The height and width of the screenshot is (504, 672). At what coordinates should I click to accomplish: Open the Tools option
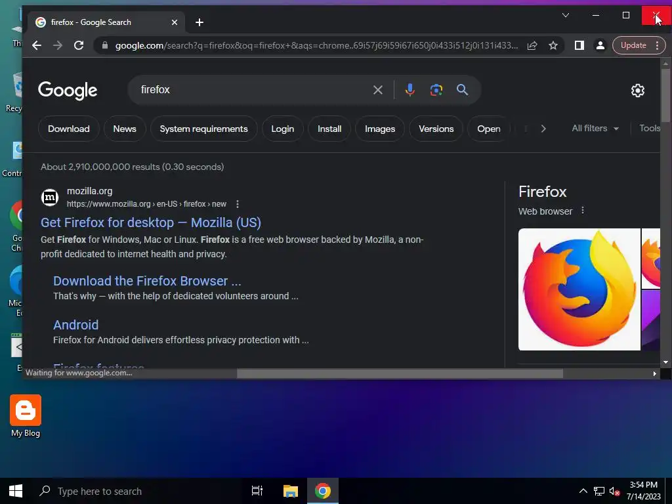tap(649, 128)
